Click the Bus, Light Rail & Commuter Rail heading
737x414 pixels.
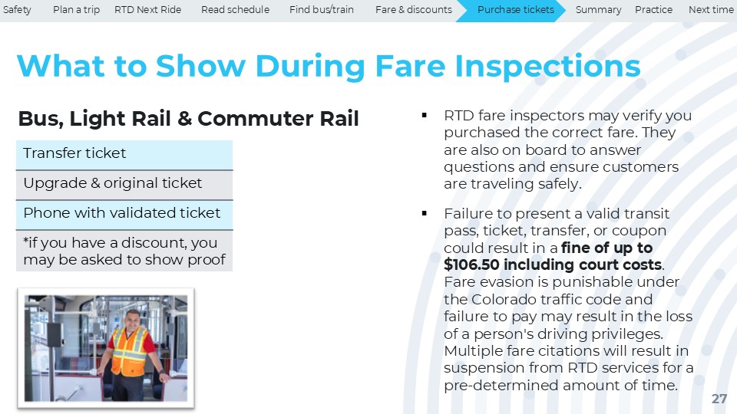coord(188,120)
